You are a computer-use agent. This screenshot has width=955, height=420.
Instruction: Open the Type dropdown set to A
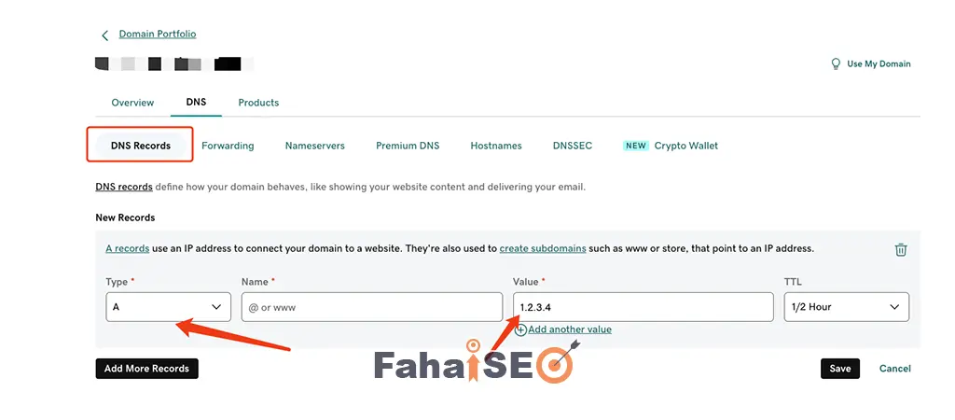[x=168, y=307]
